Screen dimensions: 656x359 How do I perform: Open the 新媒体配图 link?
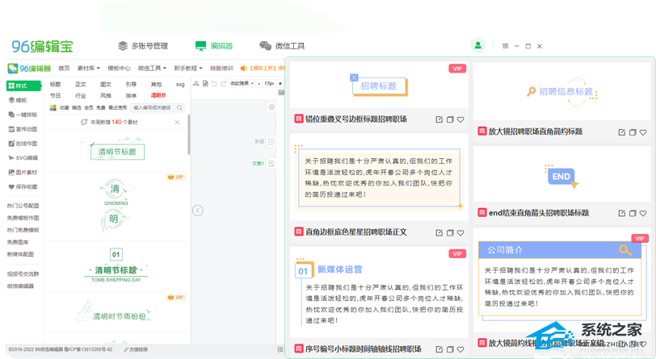[x=20, y=254]
